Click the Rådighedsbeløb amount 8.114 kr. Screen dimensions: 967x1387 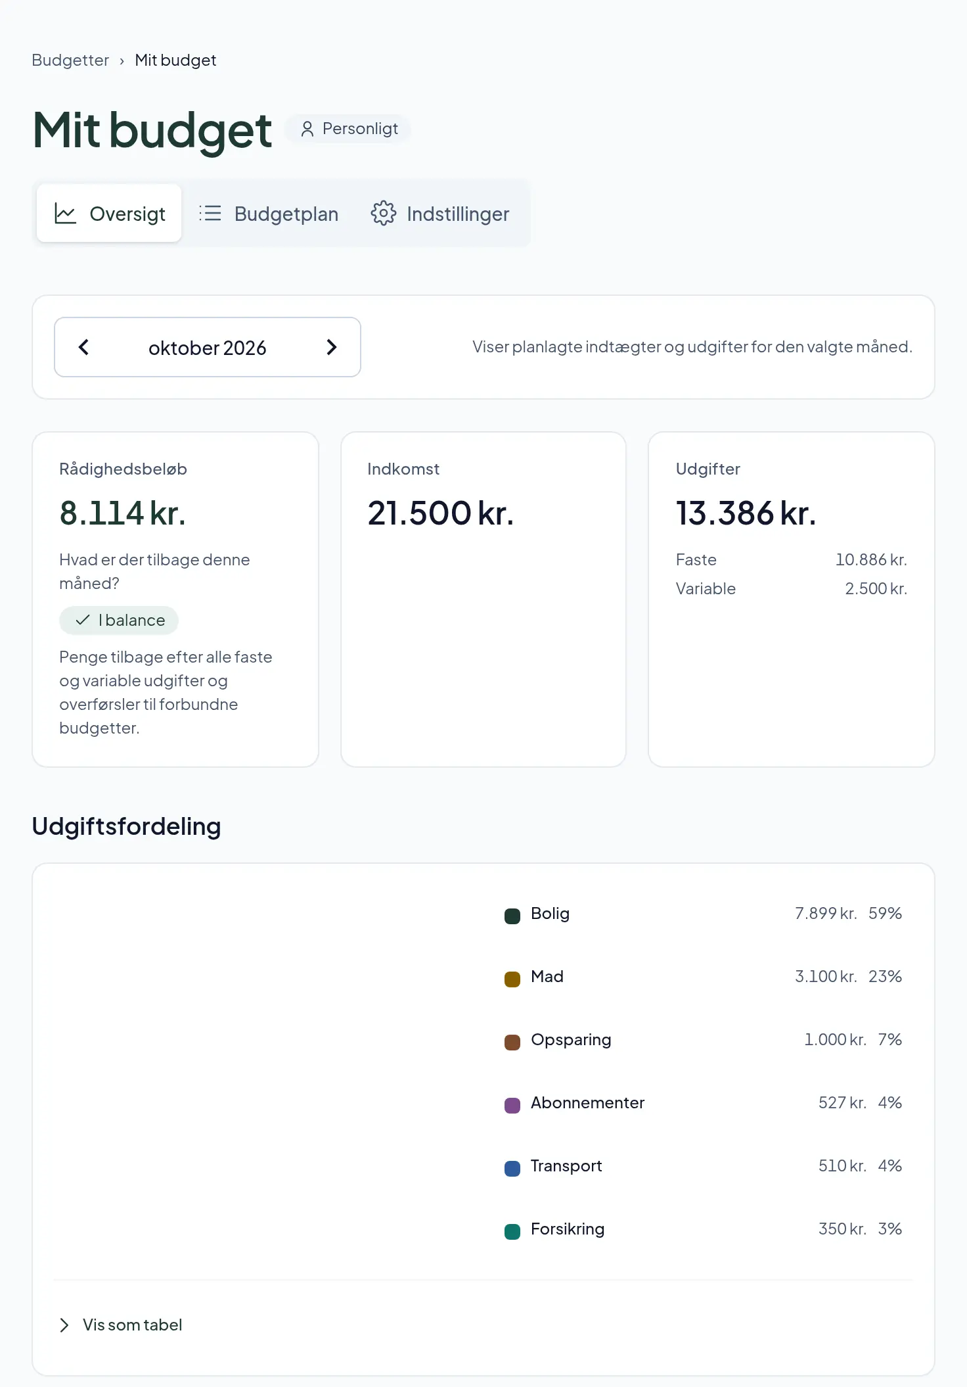(x=123, y=513)
